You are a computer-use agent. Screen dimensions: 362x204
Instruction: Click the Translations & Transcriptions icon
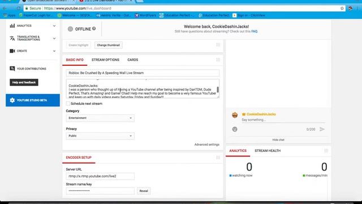pyautogui.click(x=12, y=39)
